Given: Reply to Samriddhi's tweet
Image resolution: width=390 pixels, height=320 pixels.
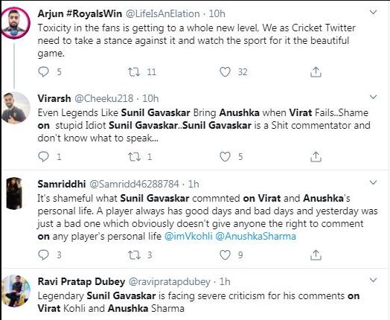Looking at the screenshot, I should (43, 255).
